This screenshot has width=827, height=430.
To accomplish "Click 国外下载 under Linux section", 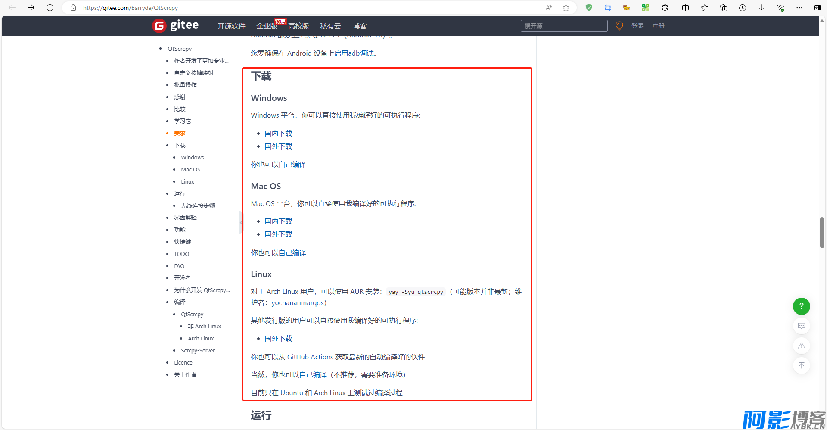I will tap(278, 339).
